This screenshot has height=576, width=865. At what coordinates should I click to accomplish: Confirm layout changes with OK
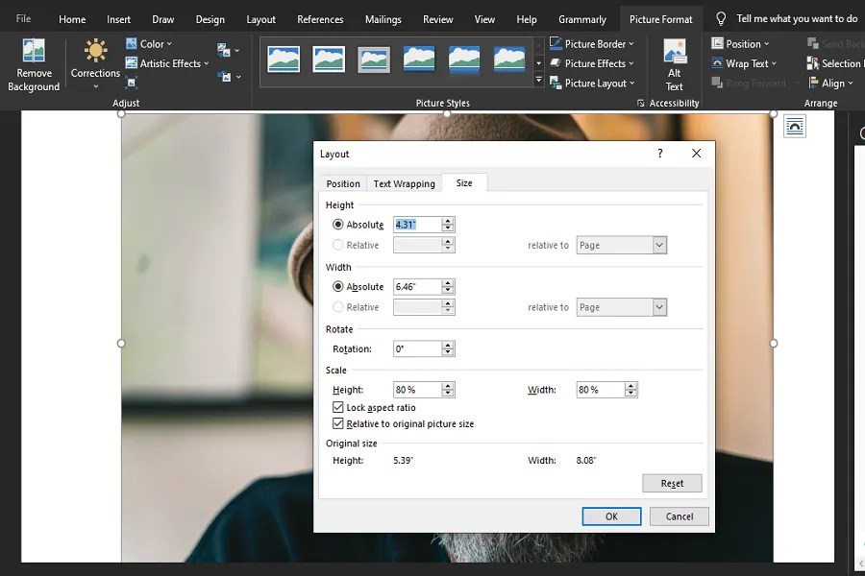coord(611,516)
